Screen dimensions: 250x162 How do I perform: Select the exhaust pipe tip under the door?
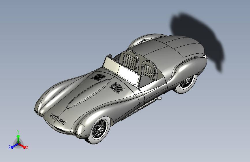point(159,98)
